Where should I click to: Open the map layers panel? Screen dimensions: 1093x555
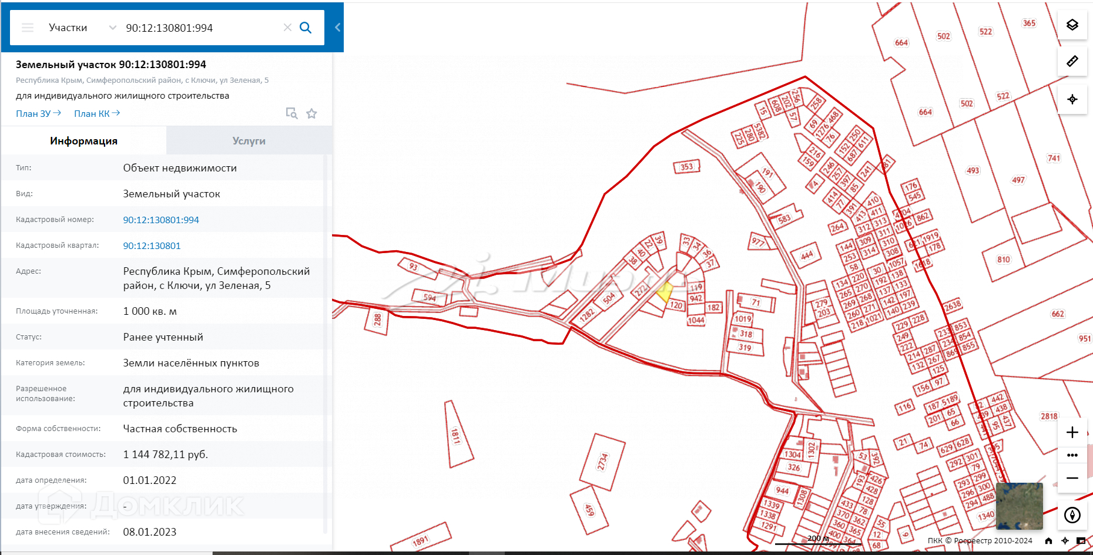[1072, 25]
